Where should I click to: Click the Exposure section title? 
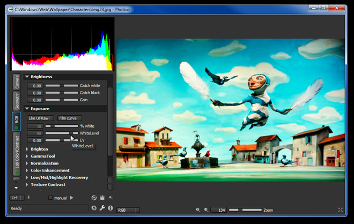(40, 109)
